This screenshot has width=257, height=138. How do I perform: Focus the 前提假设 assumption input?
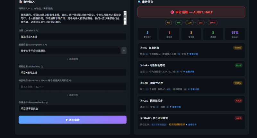click(69, 51)
